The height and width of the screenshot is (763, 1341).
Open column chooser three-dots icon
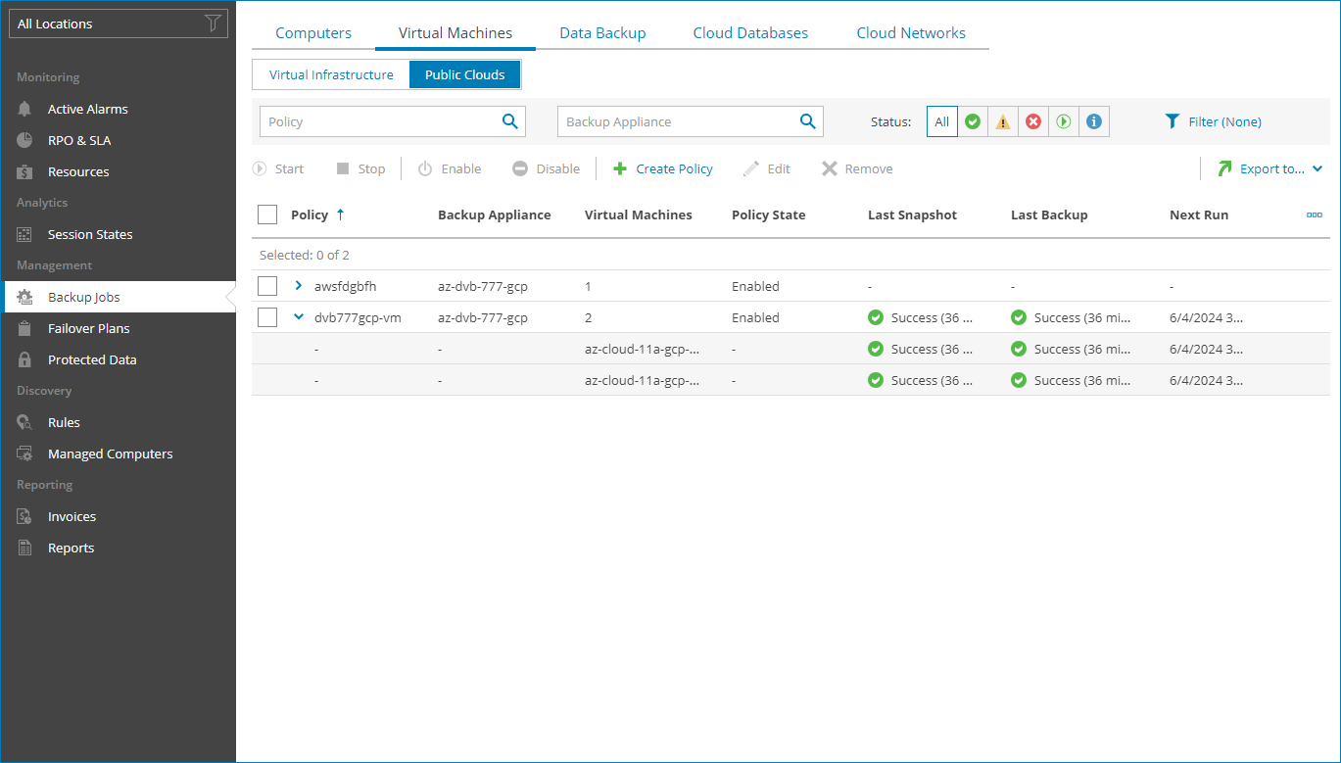(x=1315, y=215)
